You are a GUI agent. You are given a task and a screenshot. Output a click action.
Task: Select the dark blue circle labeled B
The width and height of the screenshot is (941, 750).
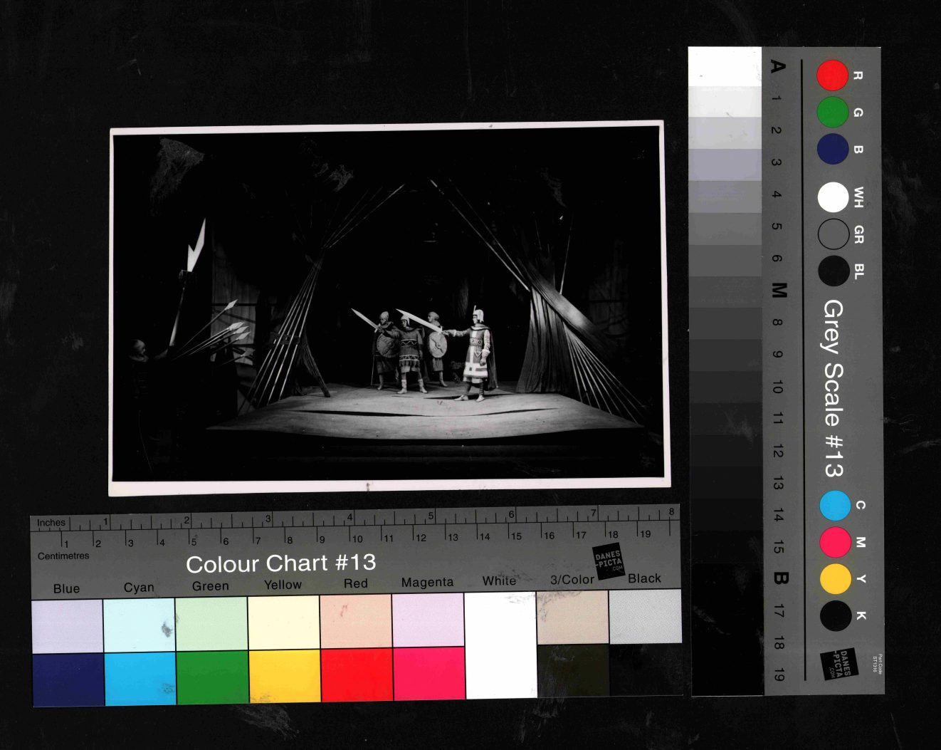coord(832,150)
